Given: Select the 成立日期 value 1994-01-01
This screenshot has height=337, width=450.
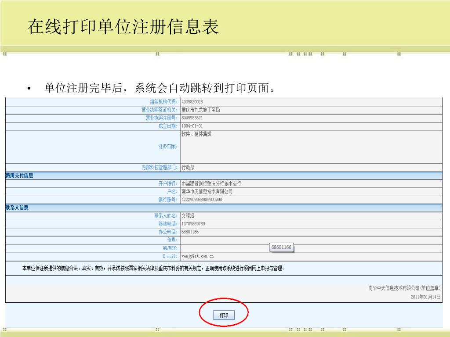Looking at the screenshot, I should [192, 126].
